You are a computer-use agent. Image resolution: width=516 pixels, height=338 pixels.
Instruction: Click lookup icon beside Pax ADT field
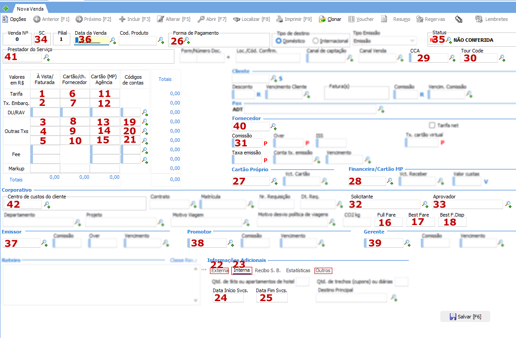click(381, 109)
